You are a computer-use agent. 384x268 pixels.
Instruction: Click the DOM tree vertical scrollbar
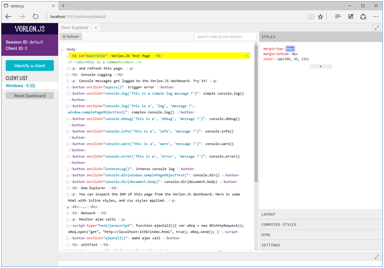(256, 114)
